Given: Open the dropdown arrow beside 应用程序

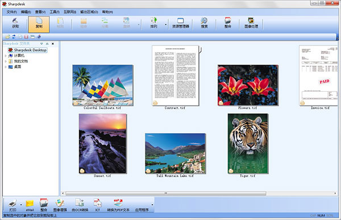Looking at the screenshot, I should pyautogui.click(x=152, y=205).
